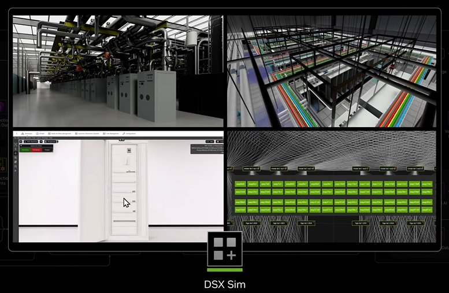
Task: Select the scale tool in left toolbar
Action: tap(16, 162)
